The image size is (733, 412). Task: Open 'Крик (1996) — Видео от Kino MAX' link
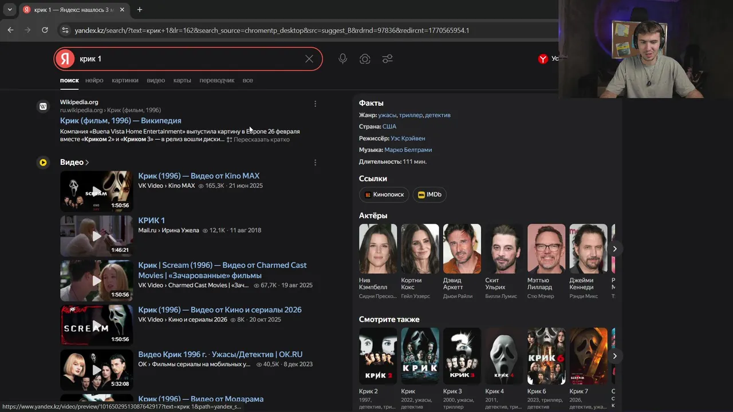(x=199, y=176)
